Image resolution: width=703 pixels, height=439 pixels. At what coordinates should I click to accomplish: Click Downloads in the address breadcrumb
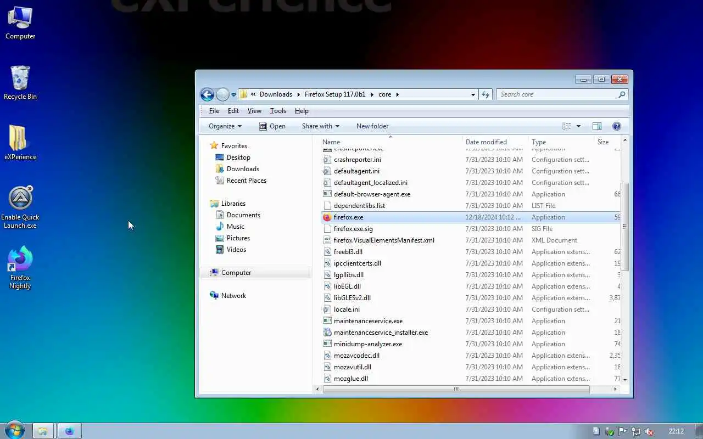tap(276, 94)
